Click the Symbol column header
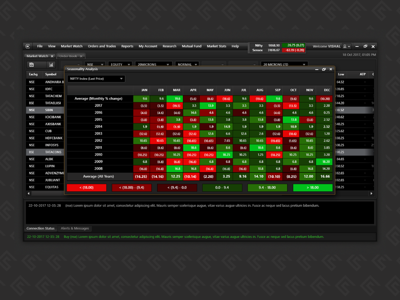400x300 pixels. (51, 74)
